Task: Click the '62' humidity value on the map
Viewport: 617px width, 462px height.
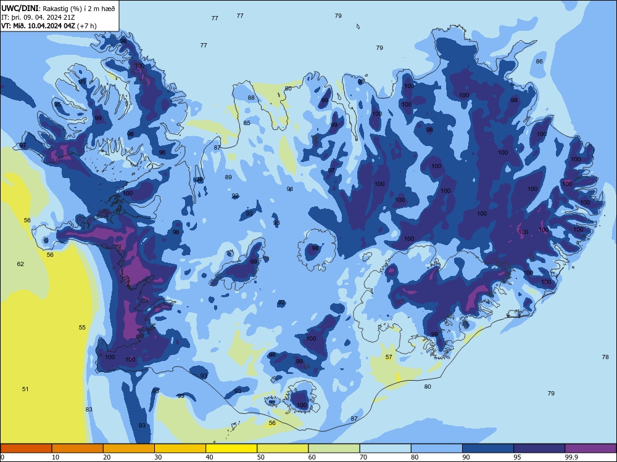Action: pos(20,264)
